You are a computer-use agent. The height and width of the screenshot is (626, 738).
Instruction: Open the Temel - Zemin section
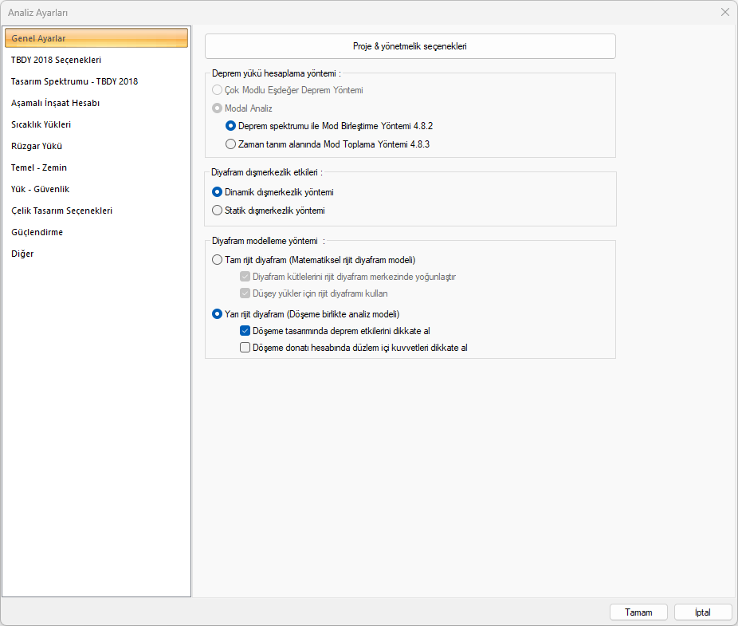[x=39, y=167]
